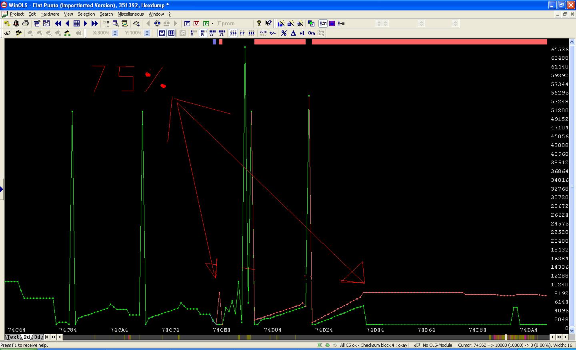The width and height of the screenshot is (576, 350).
Task: Click the percent display icon
Action: click(x=284, y=33)
